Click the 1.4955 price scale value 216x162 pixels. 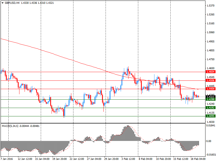click(x=211, y=41)
